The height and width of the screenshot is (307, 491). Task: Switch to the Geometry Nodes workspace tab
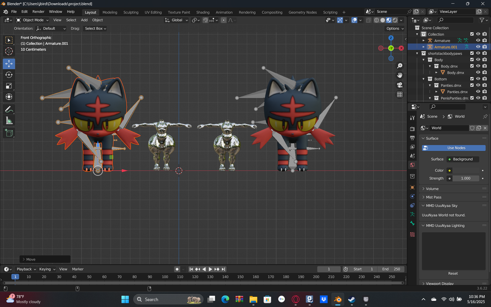click(x=303, y=12)
